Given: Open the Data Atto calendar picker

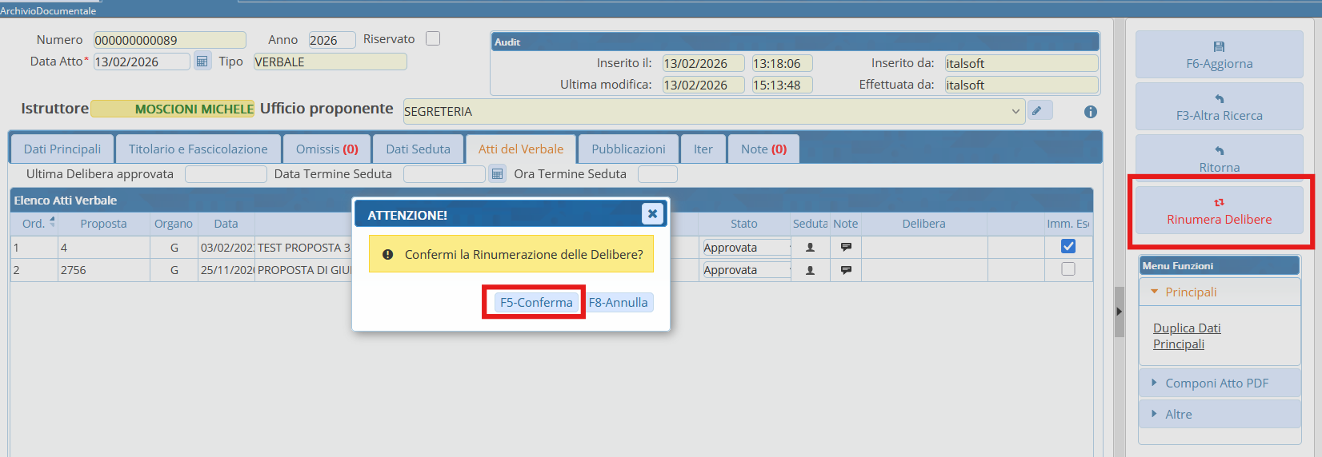Looking at the screenshot, I should point(202,62).
